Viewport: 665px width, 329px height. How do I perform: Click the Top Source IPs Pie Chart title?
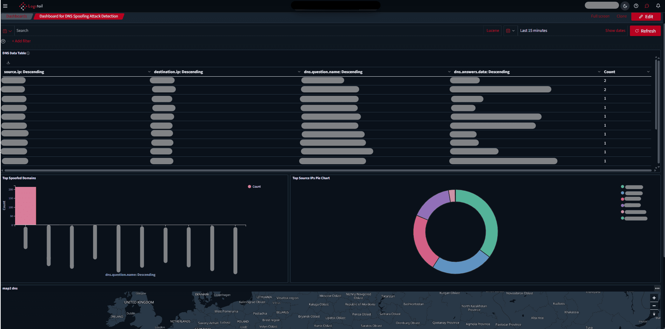[x=311, y=178]
